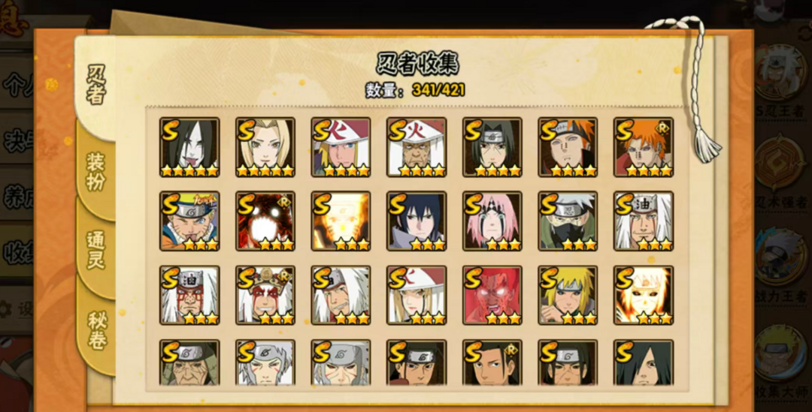Choose the pink-haired Sakura ninja icon
The width and height of the screenshot is (812, 412).
(x=492, y=221)
